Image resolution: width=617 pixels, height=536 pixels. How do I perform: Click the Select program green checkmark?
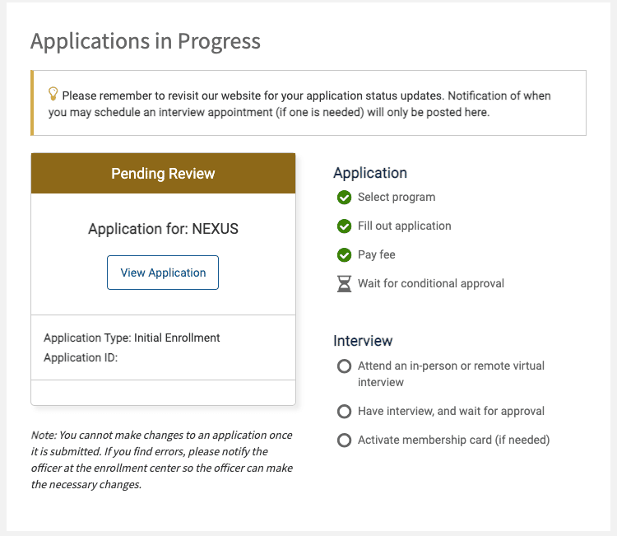coord(344,198)
